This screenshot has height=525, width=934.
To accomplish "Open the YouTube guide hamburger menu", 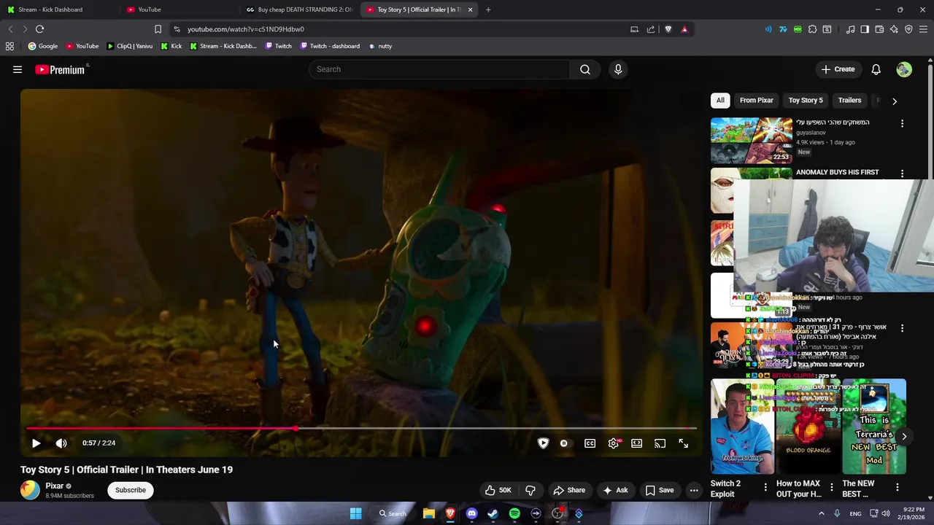I will 18,69.
